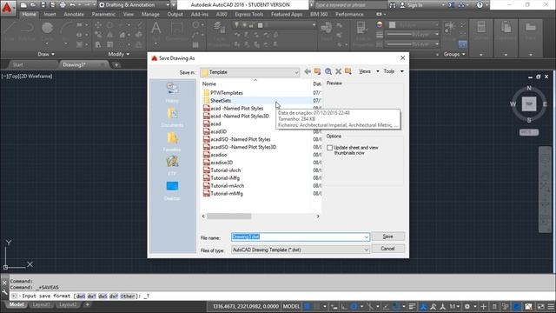Open History place in dialog sidebar
The image size is (556, 313).
172,92
